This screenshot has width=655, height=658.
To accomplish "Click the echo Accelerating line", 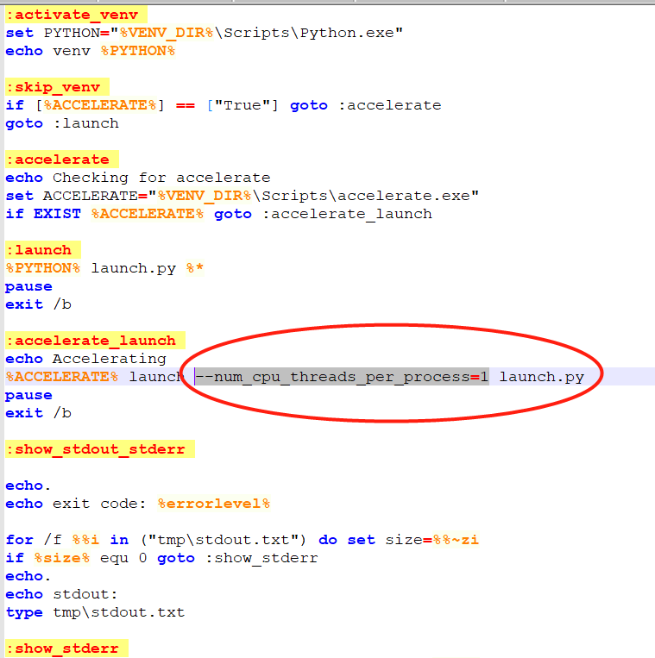I will coord(85,359).
